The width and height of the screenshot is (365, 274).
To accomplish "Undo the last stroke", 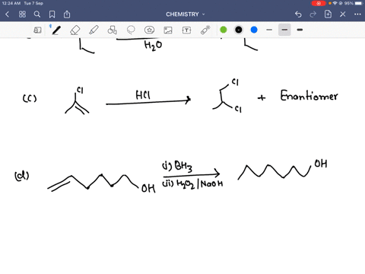I will click(298, 14).
